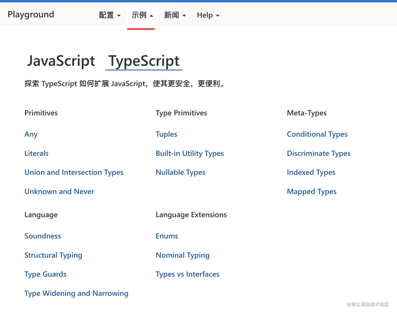The image size is (397, 315).
Task: Open the 新闻 dropdown menu
Action: pos(175,15)
